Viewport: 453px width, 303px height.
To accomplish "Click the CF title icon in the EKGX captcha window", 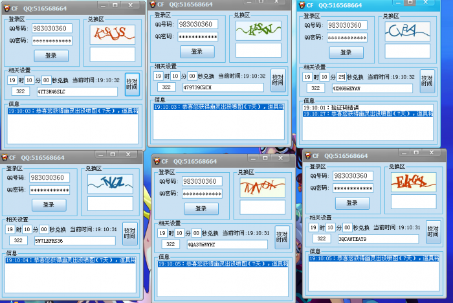I will tap(308, 156).
